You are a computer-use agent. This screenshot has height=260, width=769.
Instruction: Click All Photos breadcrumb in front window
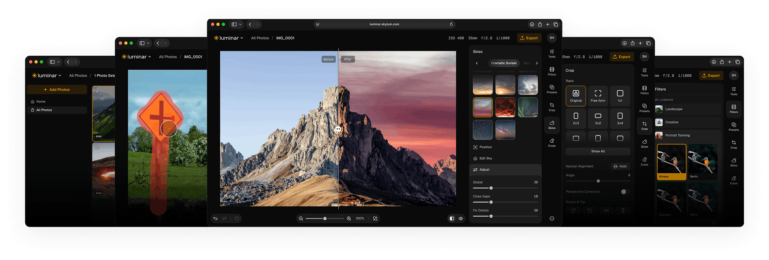[x=260, y=38]
